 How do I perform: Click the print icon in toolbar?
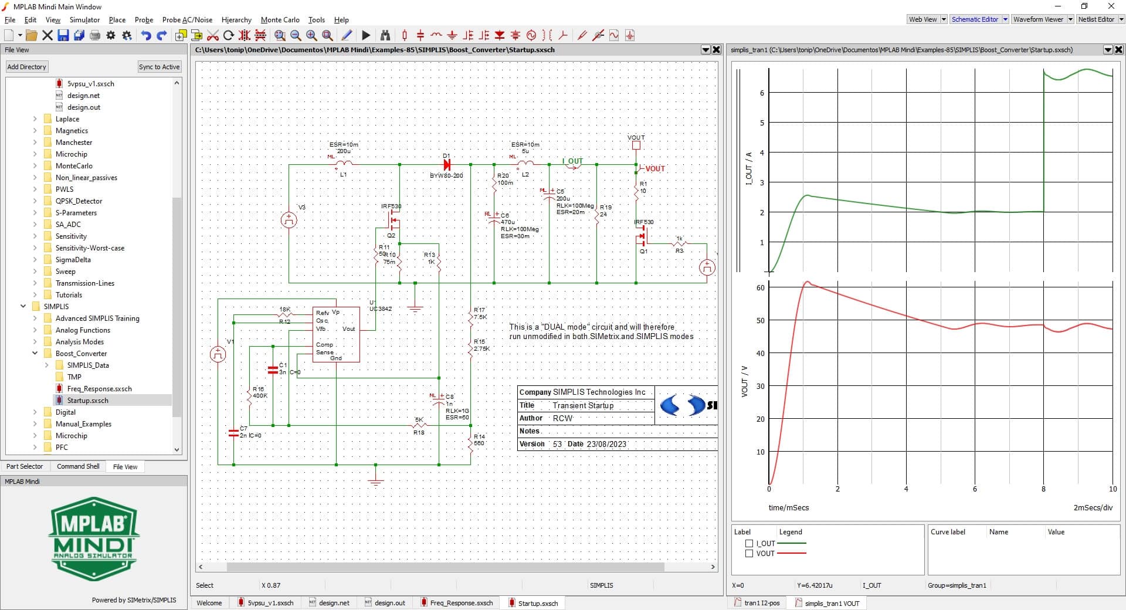click(95, 36)
